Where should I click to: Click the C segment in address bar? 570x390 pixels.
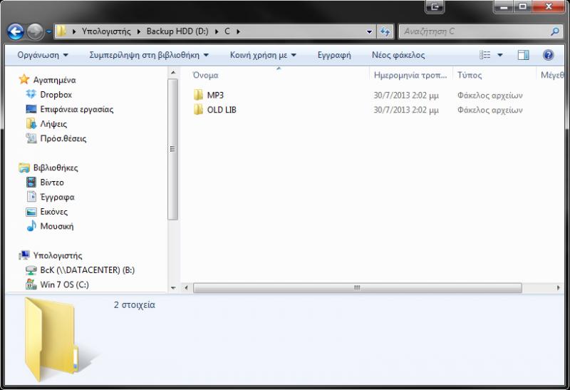(x=227, y=31)
